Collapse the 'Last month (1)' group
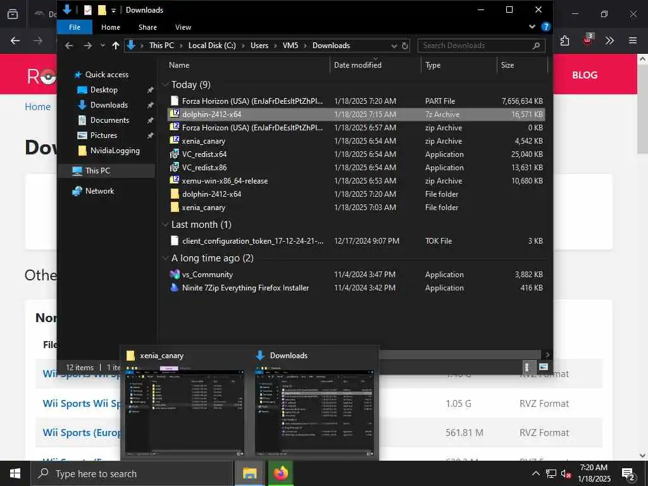The width and height of the screenshot is (648, 486). 165,225
